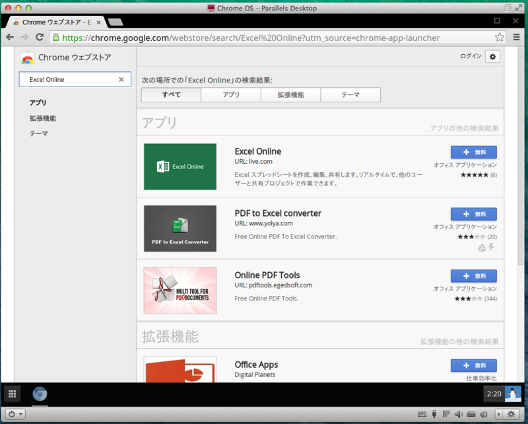Open アプリの他の検索結果 link
Viewport: 528px width, 424px height.
pos(464,128)
